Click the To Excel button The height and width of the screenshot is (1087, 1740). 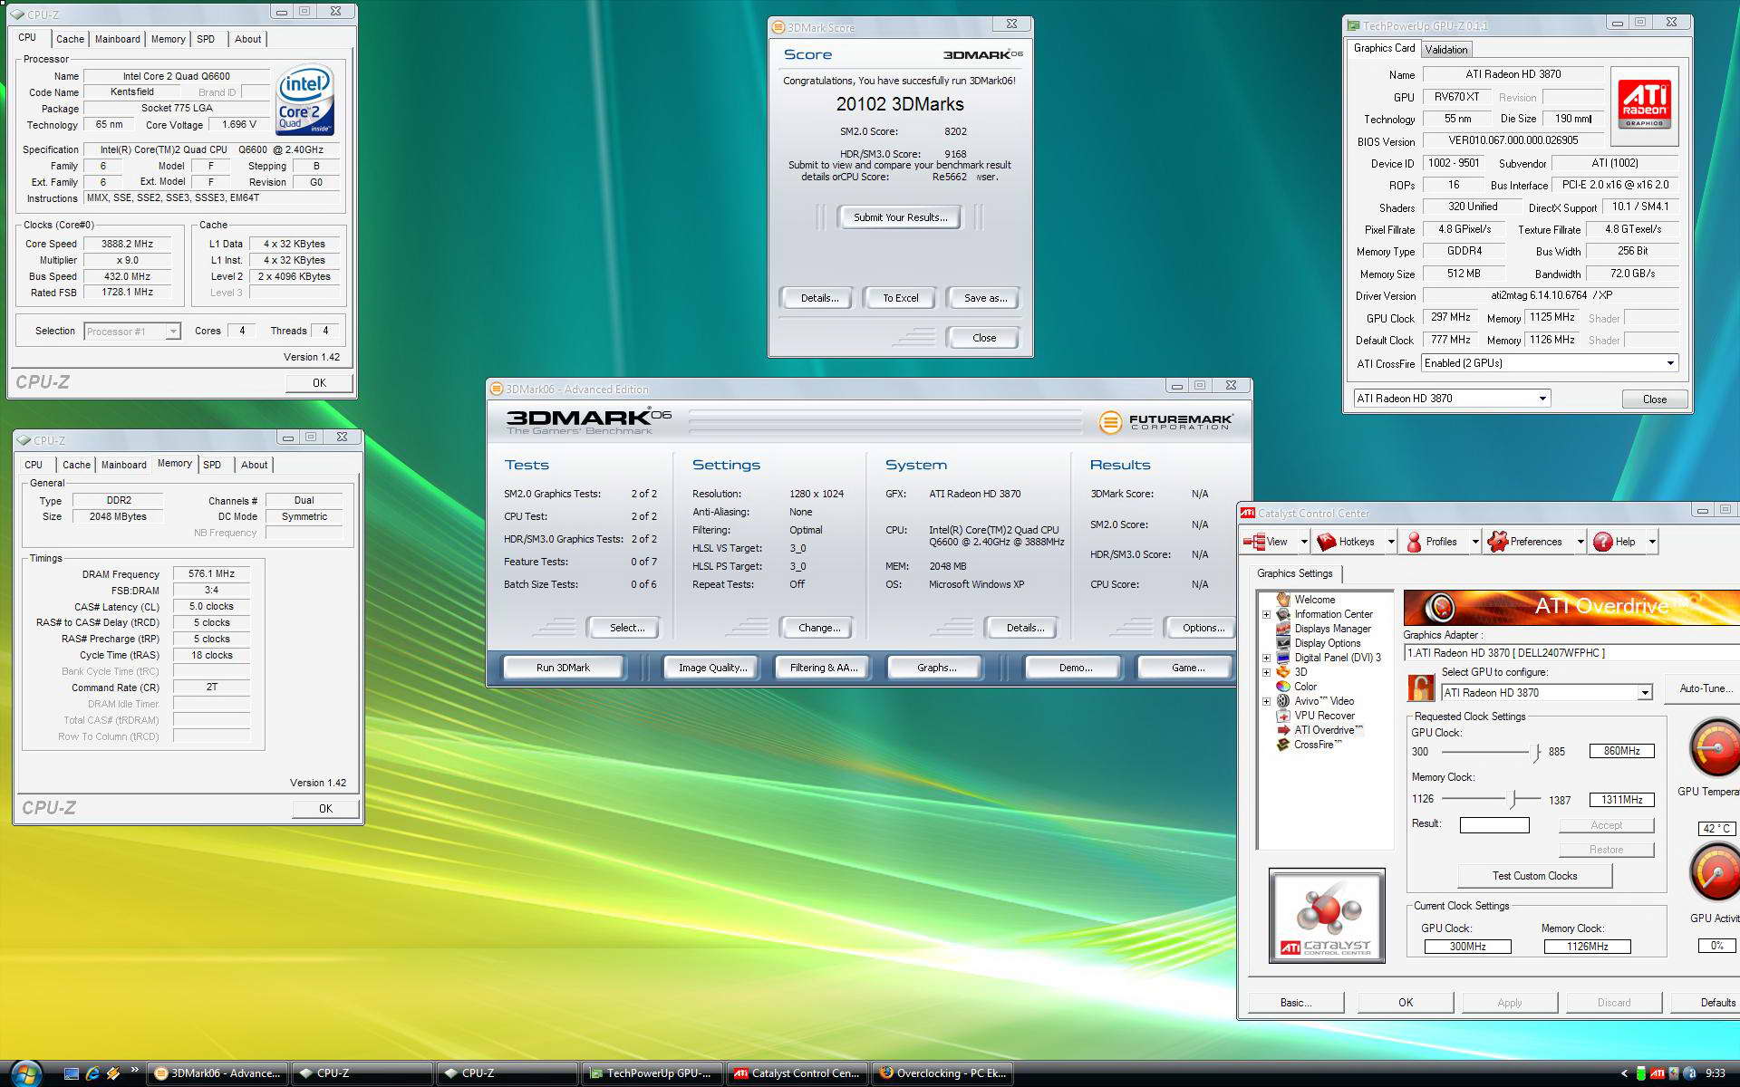click(x=901, y=298)
